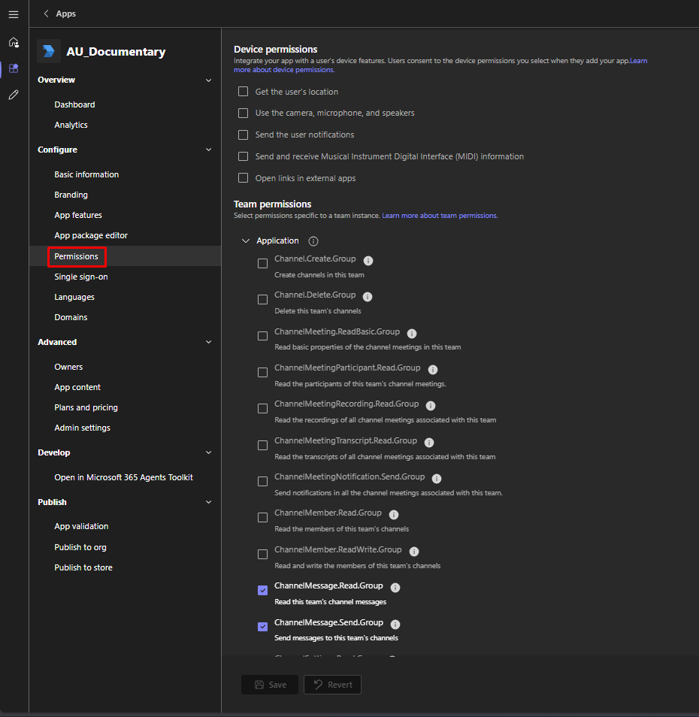The height and width of the screenshot is (717, 699).
Task: Uncheck ChannelMessage.Read.Group permission
Action: click(262, 591)
